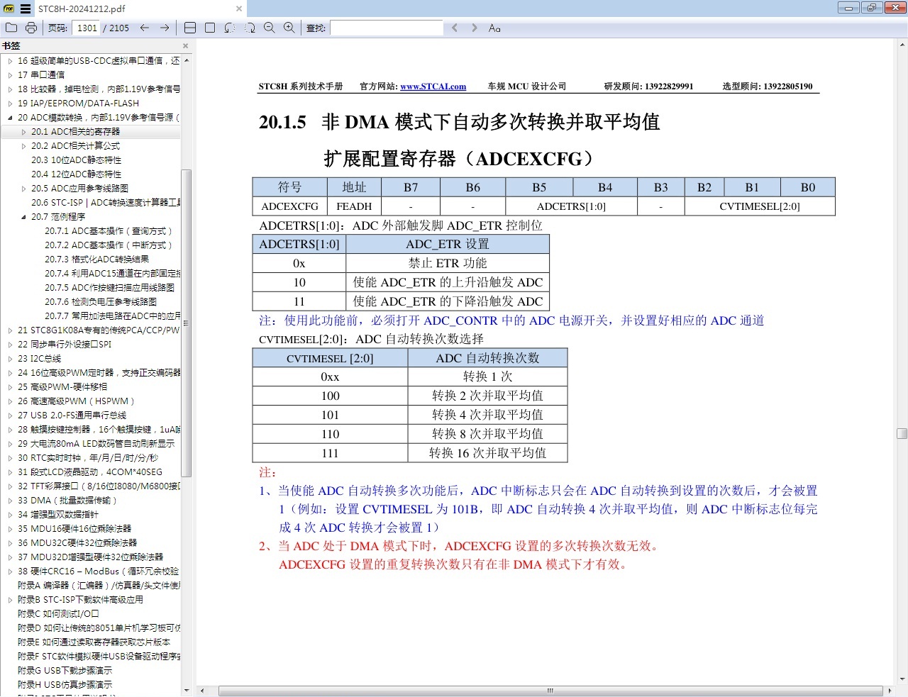Open bookmark 27 USB 2.0-FS通用串行总线
Screen dimensions: 908x697
[x=72, y=416]
